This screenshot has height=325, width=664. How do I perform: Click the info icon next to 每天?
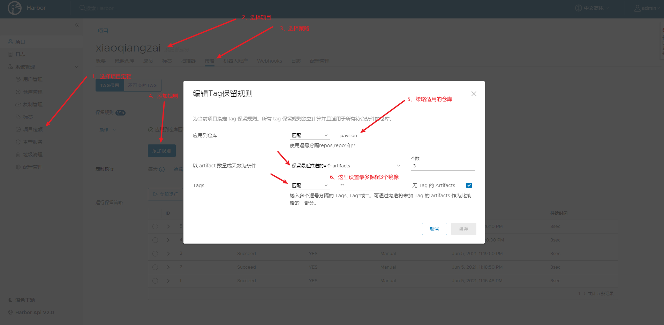(x=162, y=169)
